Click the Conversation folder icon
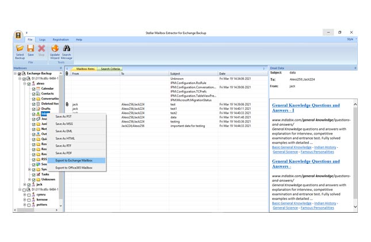The height and width of the screenshot is (242, 371). pos(38,99)
